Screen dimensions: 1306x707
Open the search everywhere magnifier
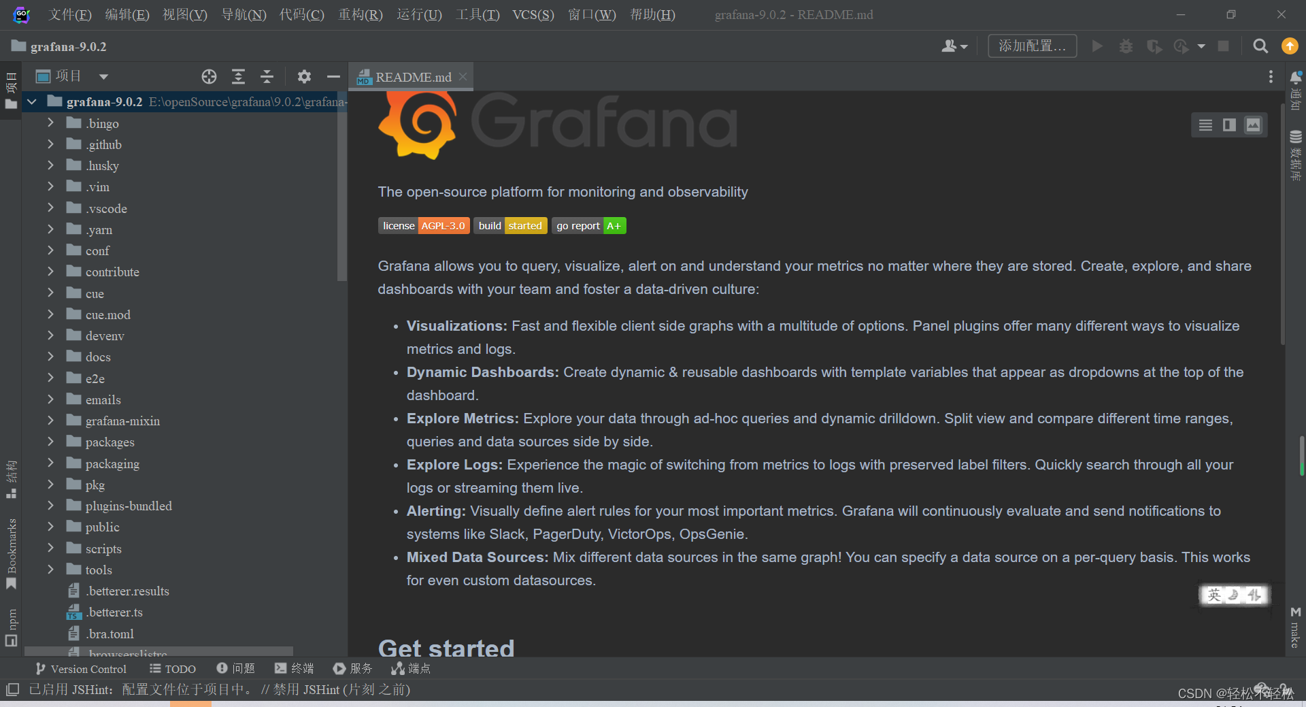pyautogui.click(x=1260, y=46)
